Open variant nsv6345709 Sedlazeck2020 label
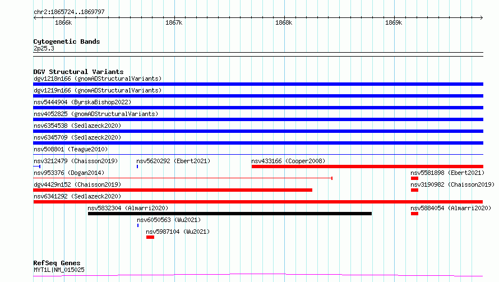The width and height of the screenshot is (499, 282). tap(77, 137)
